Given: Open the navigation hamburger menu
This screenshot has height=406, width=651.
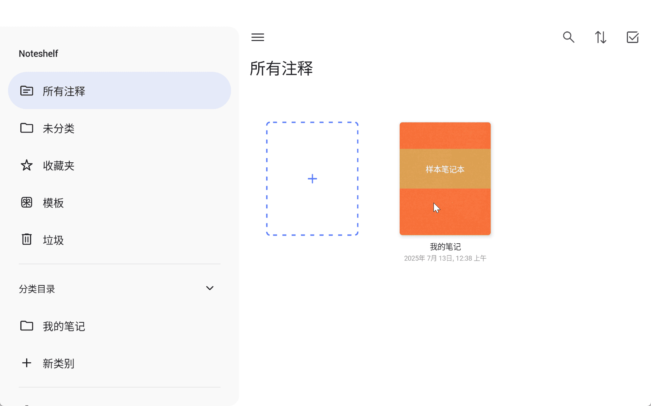Looking at the screenshot, I should pyautogui.click(x=257, y=37).
